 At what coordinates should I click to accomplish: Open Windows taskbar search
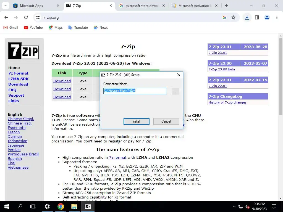[20, 206]
